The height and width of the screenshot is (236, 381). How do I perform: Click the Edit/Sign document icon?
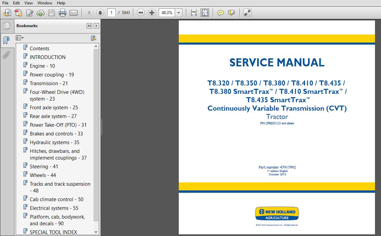pos(30,13)
